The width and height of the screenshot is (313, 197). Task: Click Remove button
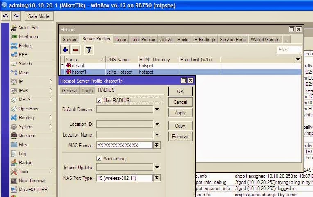[x=180, y=137]
